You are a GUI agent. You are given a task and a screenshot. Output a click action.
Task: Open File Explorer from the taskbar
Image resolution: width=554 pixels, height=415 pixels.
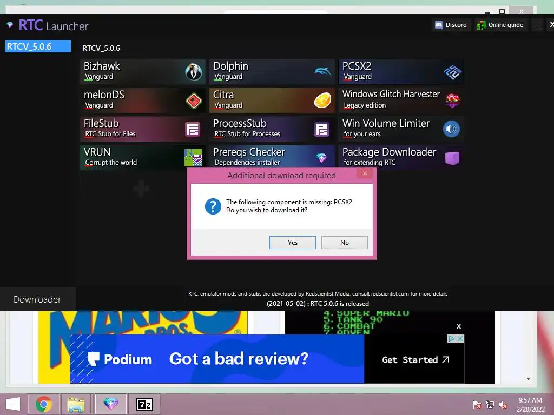click(x=76, y=404)
